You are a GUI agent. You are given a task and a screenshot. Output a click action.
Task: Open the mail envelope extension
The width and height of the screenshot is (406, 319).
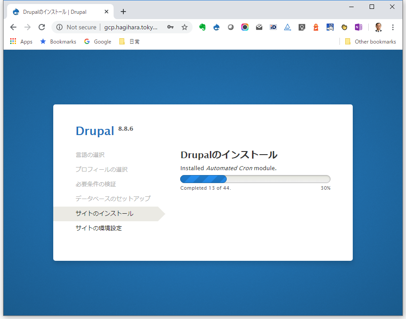[259, 27]
